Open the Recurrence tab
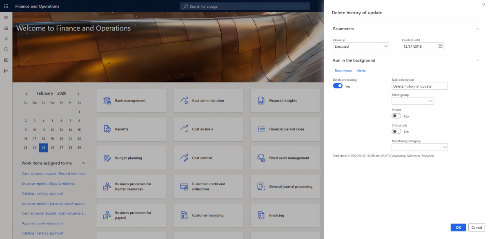This screenshot has width=490, height=239. click(343, 71)
